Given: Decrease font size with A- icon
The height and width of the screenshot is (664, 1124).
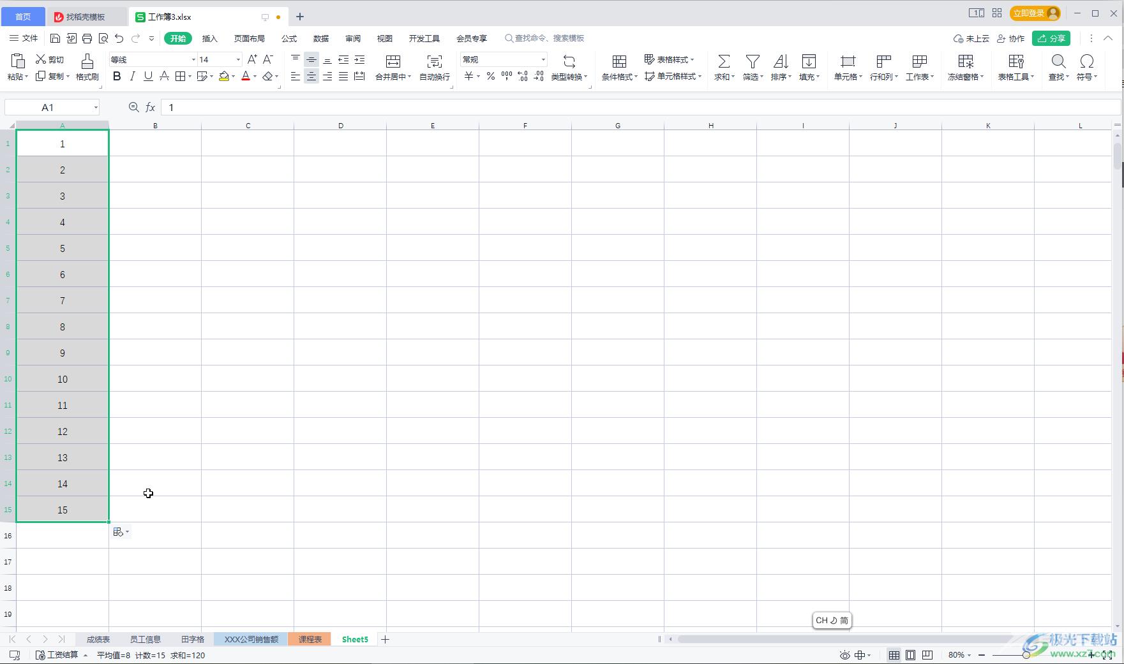Looking at the screenshot, I should pyautogui.click(x=268, y=59).
